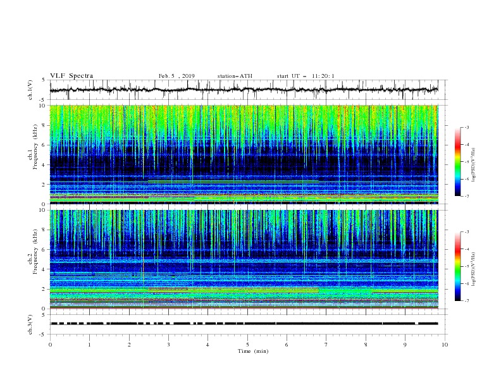Click the "10" kHz tick on ch.2 frequency axis
Image resolution: width=501 pixels, height=387 pixels.
coord(43,210)
